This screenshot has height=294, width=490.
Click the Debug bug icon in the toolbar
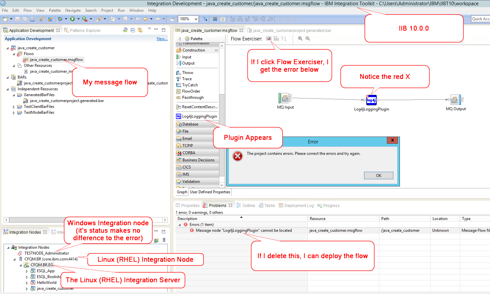pos(60,19)
